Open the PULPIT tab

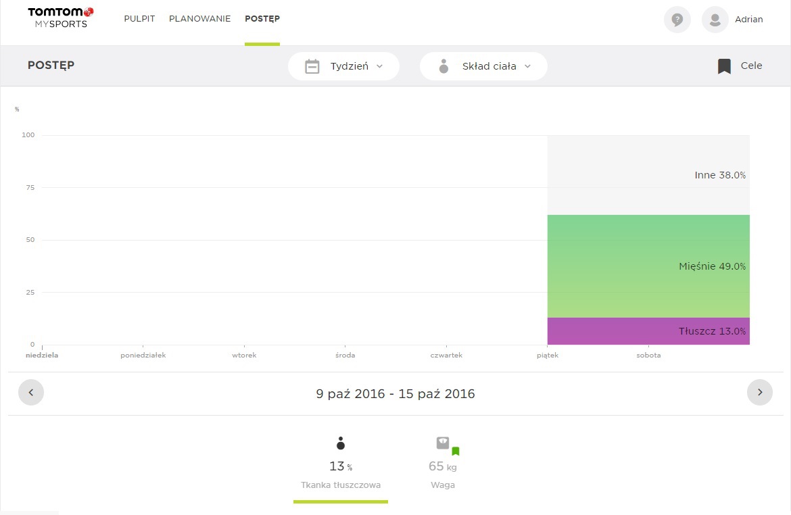pyautogui.click(x=139, y=19)
